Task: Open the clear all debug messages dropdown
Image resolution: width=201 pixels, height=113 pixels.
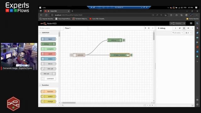Action: 188,33
